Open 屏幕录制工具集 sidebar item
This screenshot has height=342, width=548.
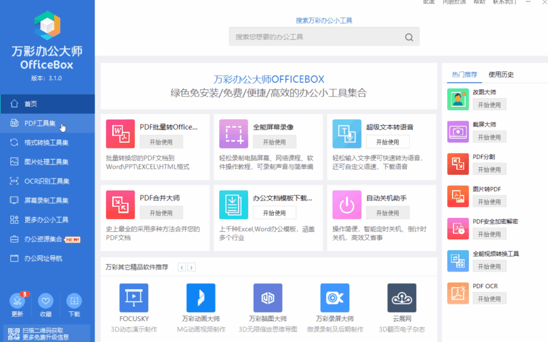coord(48,200)
